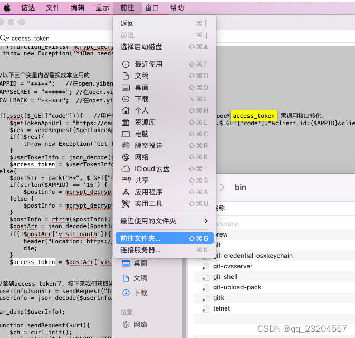Open the 编辑 menu
The width and height of the screenshot is (355, 338).
click(x=78, y=8)
